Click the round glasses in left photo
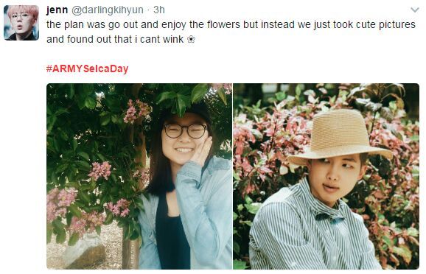Screen dimensions: 426x274 [x=186, y=131]
